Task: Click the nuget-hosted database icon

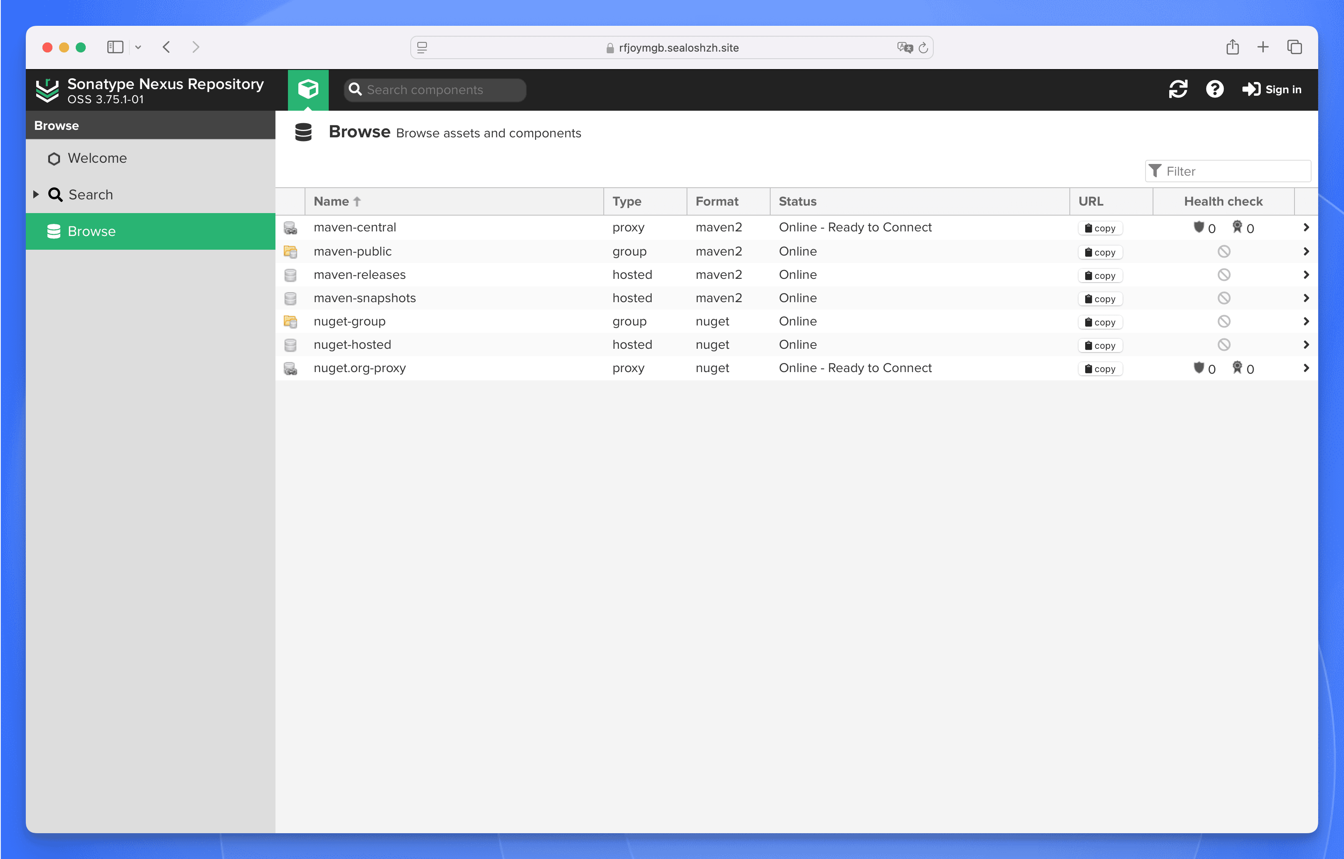Action: pyautogui.click(x=290, y=345)
